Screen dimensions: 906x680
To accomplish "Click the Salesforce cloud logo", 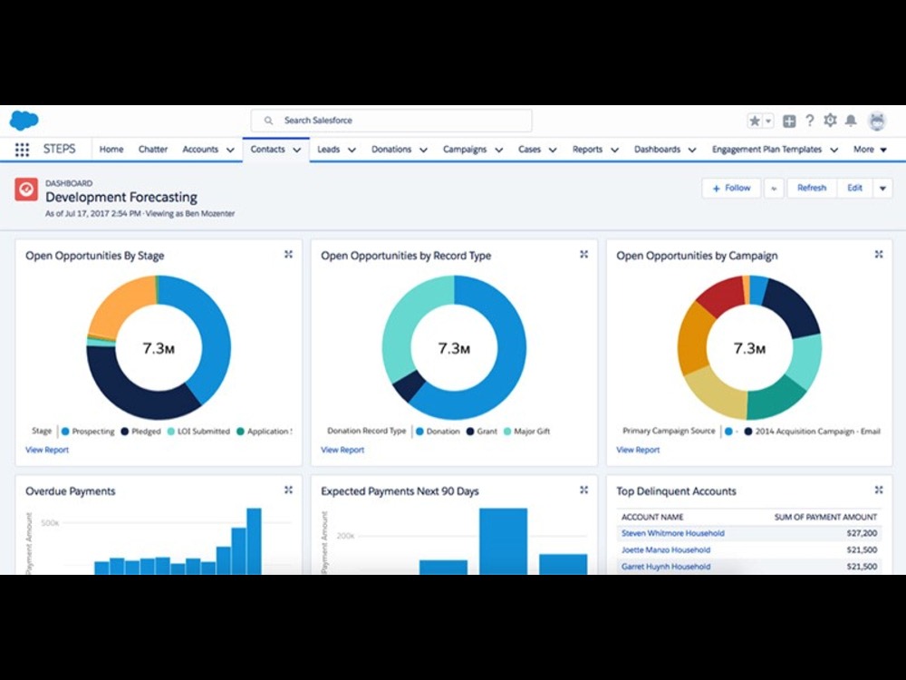I will [x=24, y=121].
